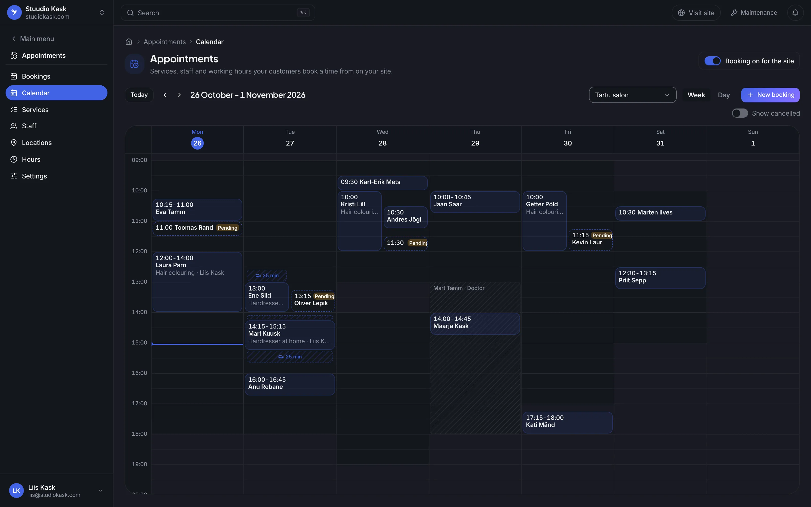Click the Bookings sidebar icon

14,76
